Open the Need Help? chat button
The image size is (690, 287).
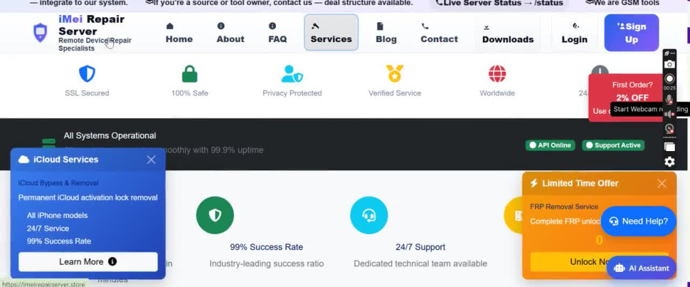coord(638,221)
